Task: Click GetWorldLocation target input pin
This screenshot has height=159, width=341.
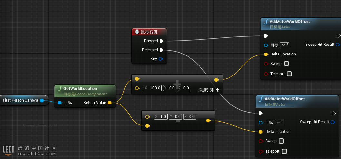Action: 60,103
